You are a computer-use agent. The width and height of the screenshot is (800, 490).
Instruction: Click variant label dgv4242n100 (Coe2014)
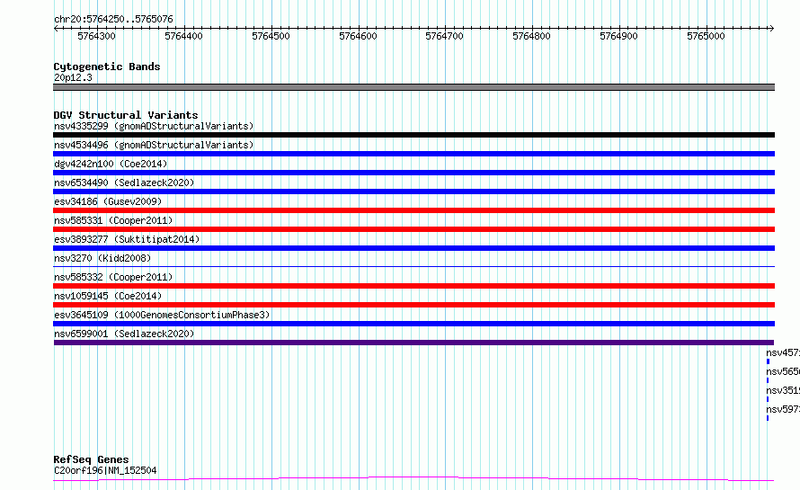point(111,164)
